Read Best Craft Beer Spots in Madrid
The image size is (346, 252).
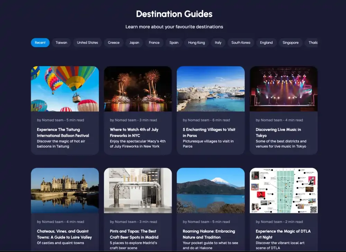coord(134,234)
